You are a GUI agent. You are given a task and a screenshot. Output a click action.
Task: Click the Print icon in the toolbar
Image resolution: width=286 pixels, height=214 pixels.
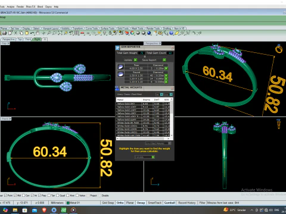pos(4,33)
